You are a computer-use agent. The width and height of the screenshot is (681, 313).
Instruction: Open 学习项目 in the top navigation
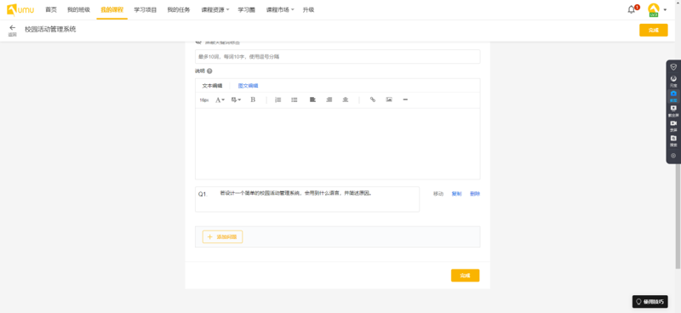(146, 9)
